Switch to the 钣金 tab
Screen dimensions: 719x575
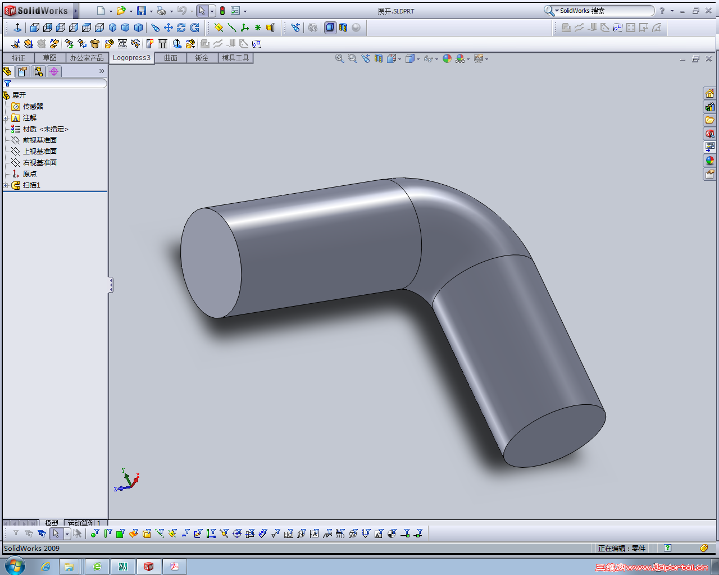(202, 58)
